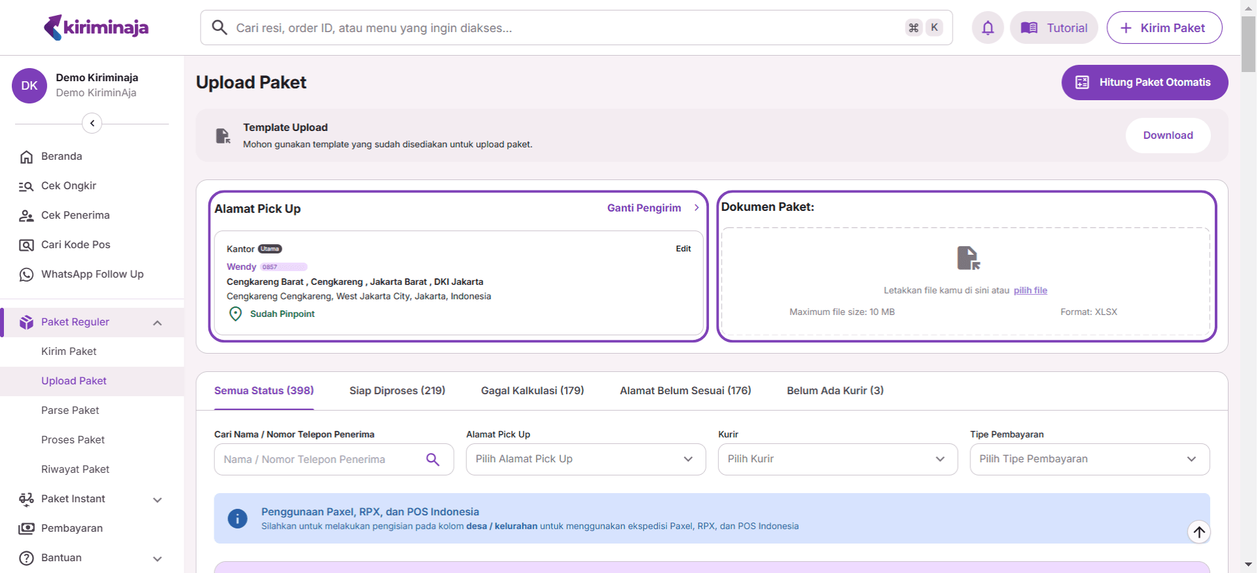Collapse the Paket Reguler menu section
The image size is (1258, 573).
click(157, 323)
